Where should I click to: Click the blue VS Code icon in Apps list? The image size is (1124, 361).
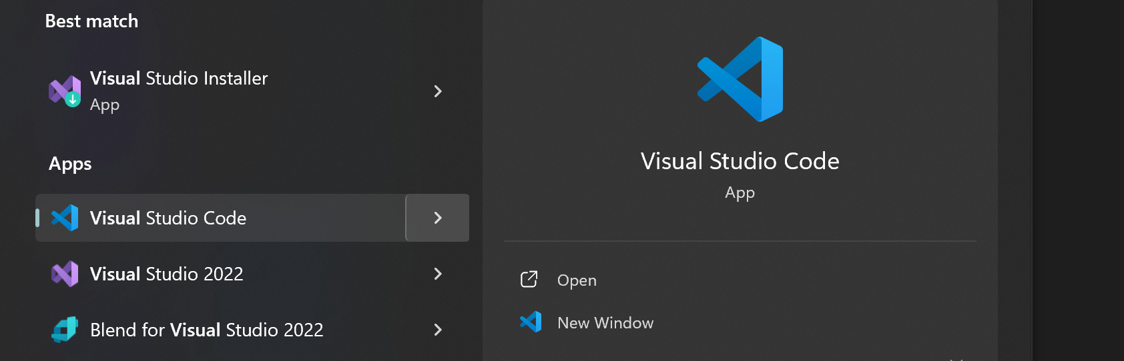(65, 218)
